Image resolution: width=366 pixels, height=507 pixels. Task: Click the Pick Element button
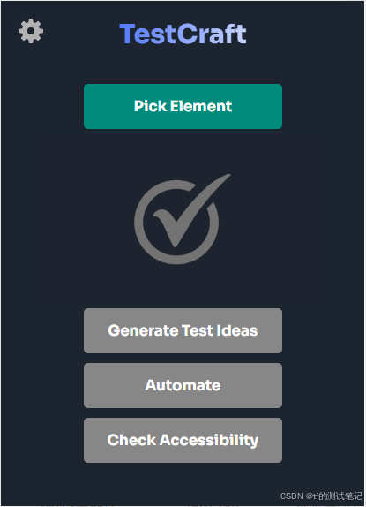183,106
